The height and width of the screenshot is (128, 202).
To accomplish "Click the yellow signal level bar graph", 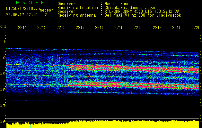I will pyautogui.click(x=103, y=124).
